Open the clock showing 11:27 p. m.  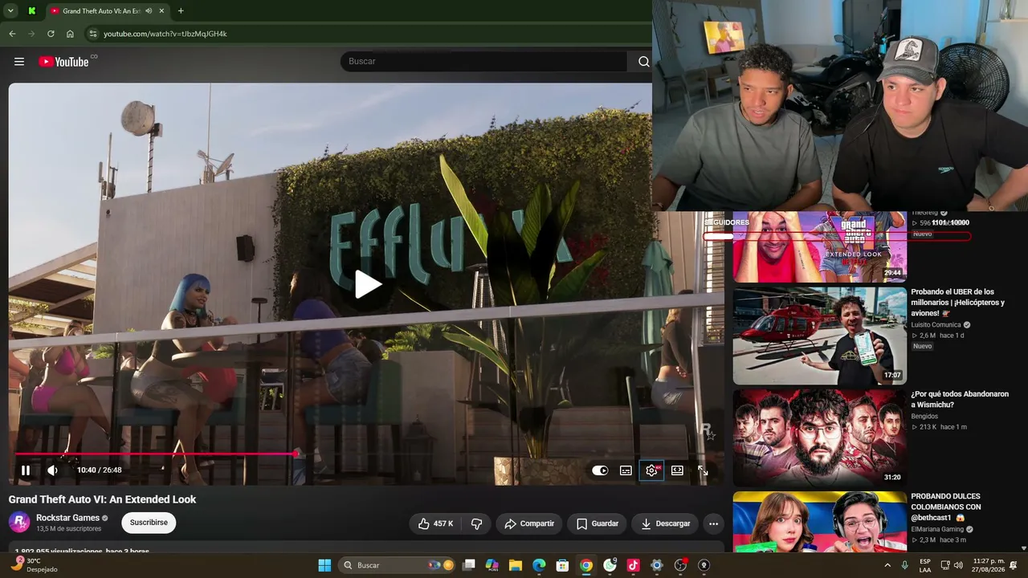tap(989, 565)
